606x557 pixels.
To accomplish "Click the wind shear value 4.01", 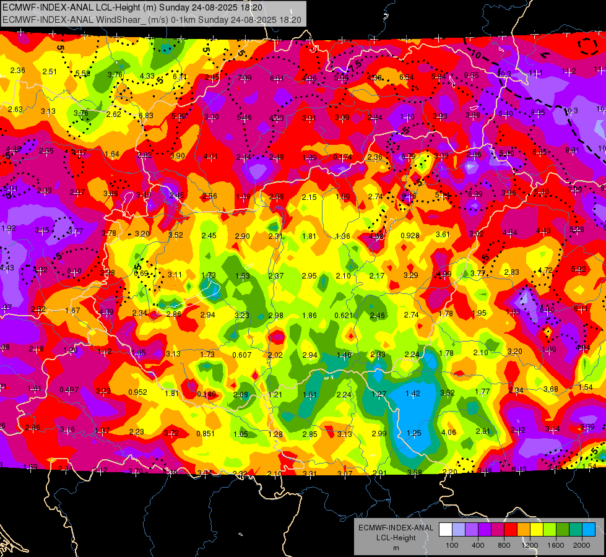I will [x=210, y=157].
